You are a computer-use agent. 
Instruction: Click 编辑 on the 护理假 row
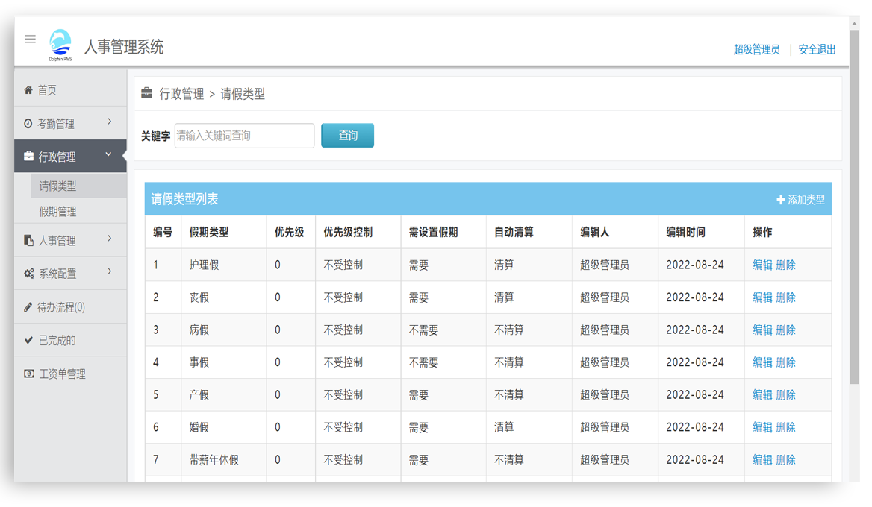[763, 264]
